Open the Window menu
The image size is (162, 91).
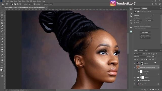[x=39, y=1]
